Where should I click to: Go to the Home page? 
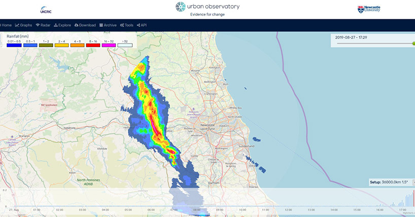pyautogui.click(x=6, y=25)
